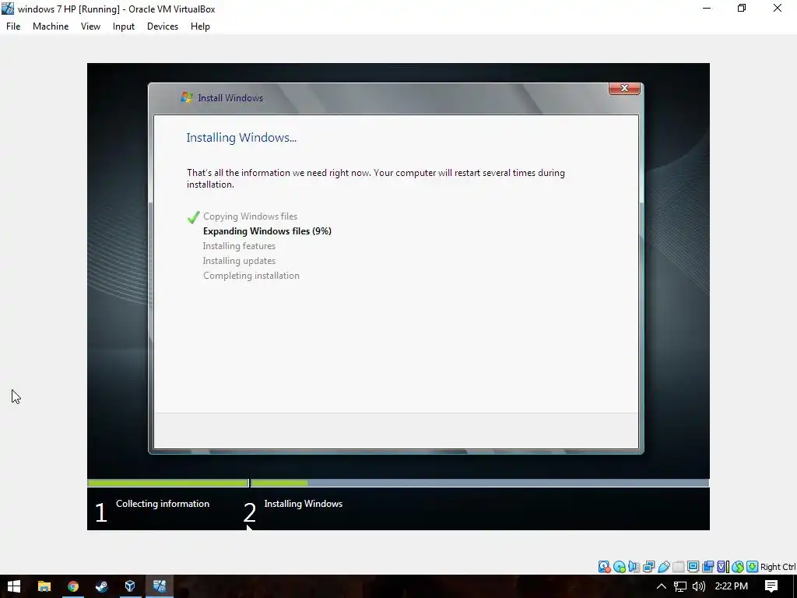The width and height of the screenshot is (797, 598).
Task: Close the Install Windows dialog
Action: tap(624, 88)
